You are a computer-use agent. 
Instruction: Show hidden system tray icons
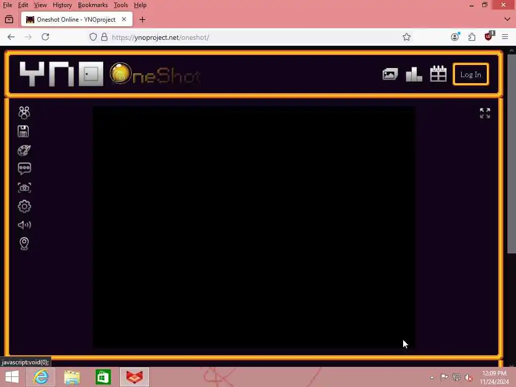click(432, 377)
